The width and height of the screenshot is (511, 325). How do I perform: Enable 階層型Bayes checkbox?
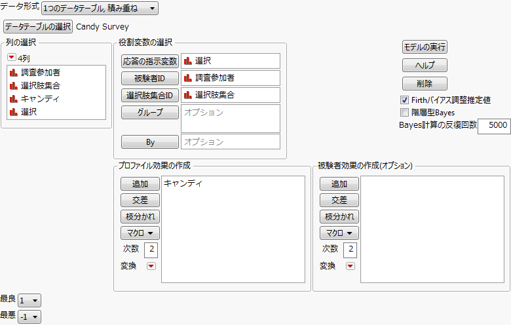[404, 113]
